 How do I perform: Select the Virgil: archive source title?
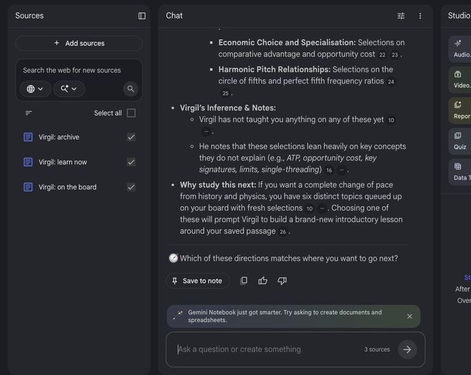click(x=59, y=137)
